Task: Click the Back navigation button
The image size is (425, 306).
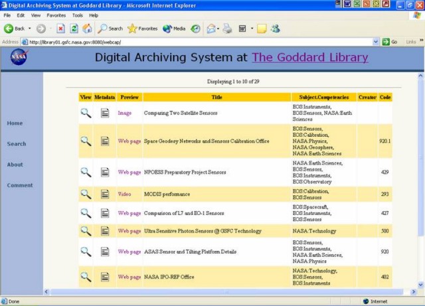Action: (x=14, y=29)
